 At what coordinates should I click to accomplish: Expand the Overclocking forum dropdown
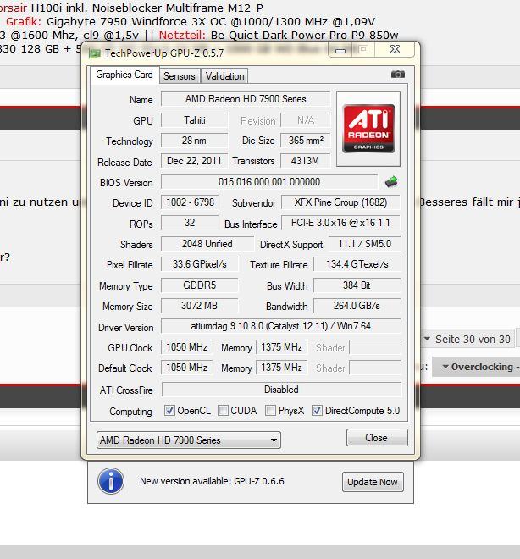point(478,367)
